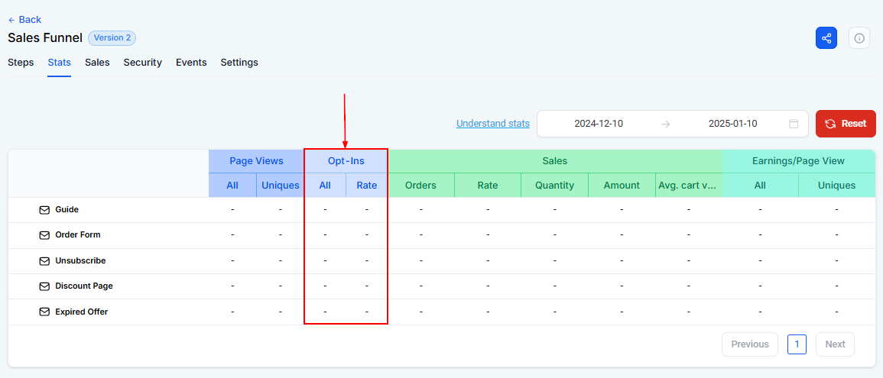Click the Earnings/Page View group header
The height and width of the screenshot is (378, 883).
pos(799,161)
